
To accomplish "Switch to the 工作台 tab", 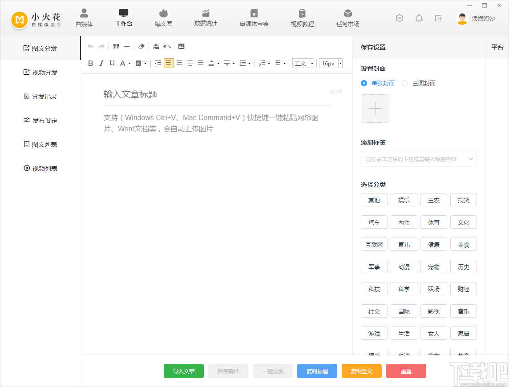I will [x=124, y=18].
